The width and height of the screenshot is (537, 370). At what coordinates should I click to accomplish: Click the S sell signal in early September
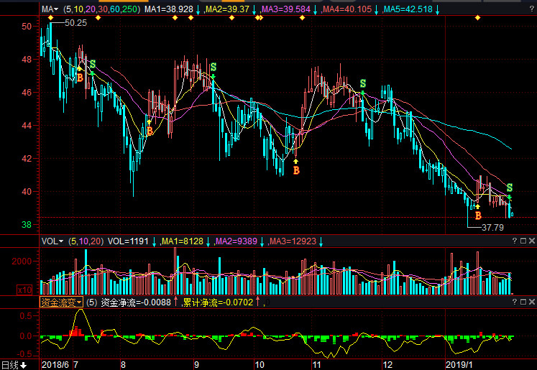[213, 67]
